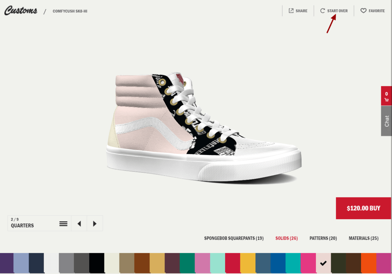Click the Customs logo

(20, 10)
